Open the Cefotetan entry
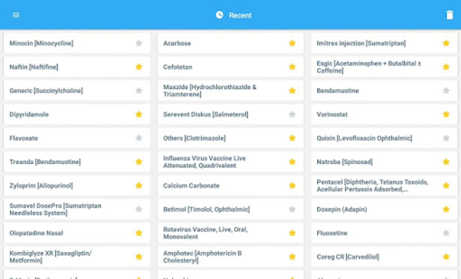The width and height of the screenshot is (461, 279). [x=230, y=67]
